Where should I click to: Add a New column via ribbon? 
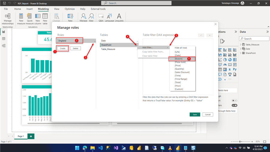point(37,19)
